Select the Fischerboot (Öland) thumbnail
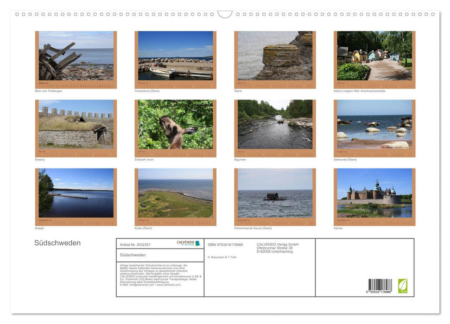450x324 pixels. click(x=175, y=56)
